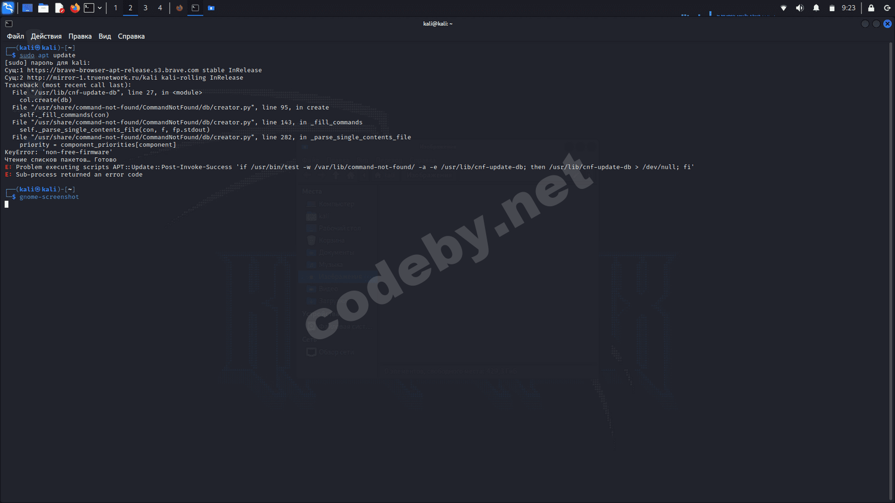Open the Файл menu
Screen dimensions: 895x503
click(16, 36)
